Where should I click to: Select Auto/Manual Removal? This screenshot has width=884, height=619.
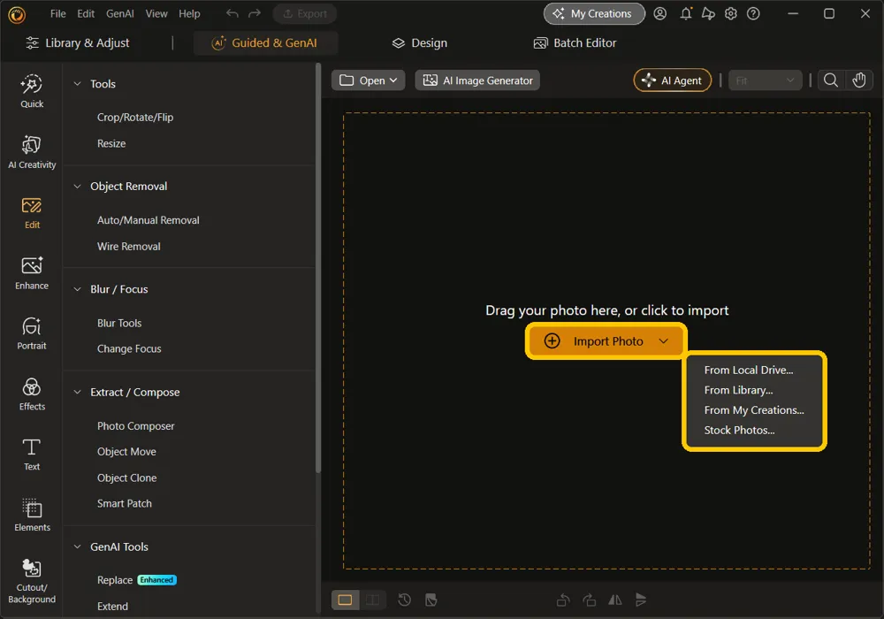[x=149, y=220]
